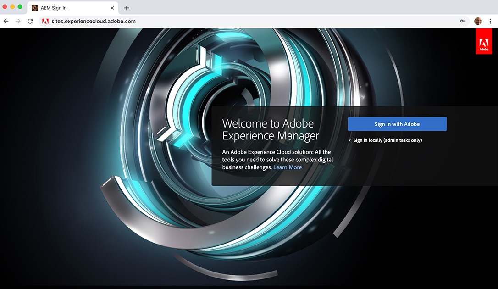Image resolution: width=498 pixels, height=289 pixels.
Task: Click the Adobe site icon in address bar
Action: tap(45, 21)
